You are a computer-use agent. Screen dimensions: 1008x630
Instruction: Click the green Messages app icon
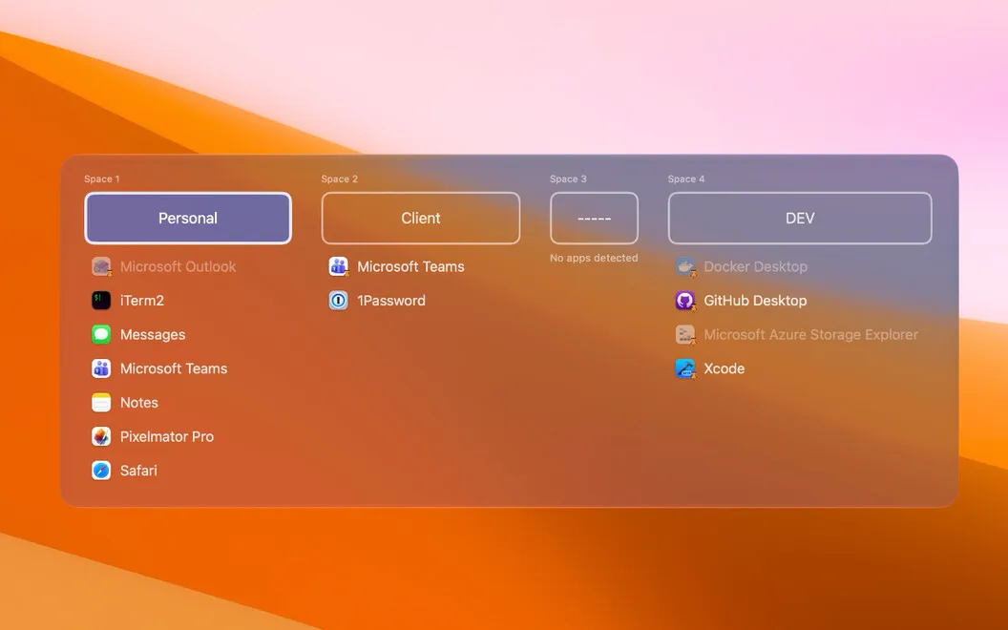click(101, 334)
